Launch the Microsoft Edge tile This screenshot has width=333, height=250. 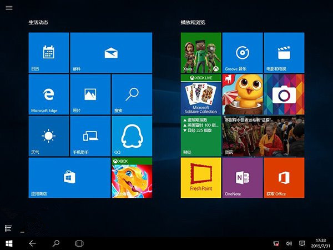click(x=49, y=94)
